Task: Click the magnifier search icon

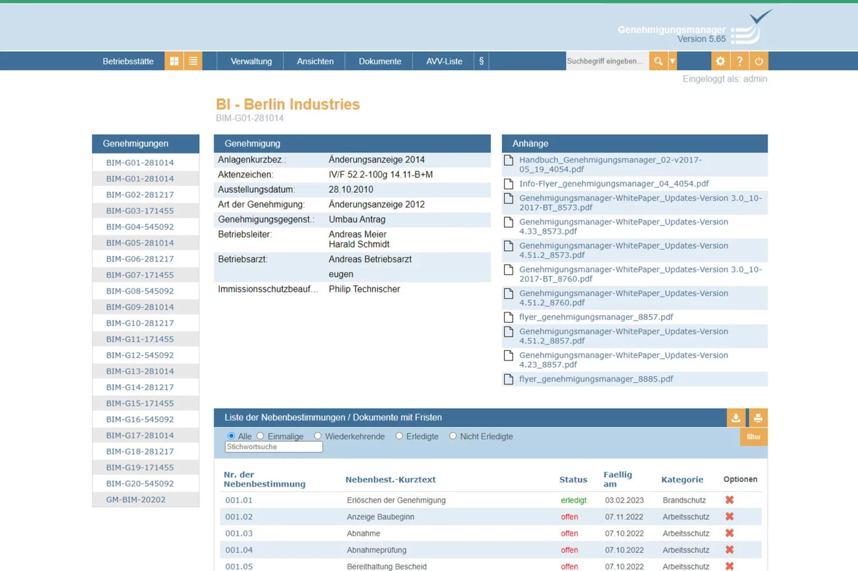Action: coord(658,61)
